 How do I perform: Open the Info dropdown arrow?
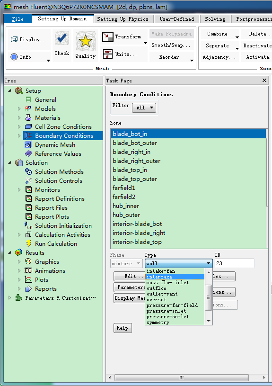[x=48, y=60]
